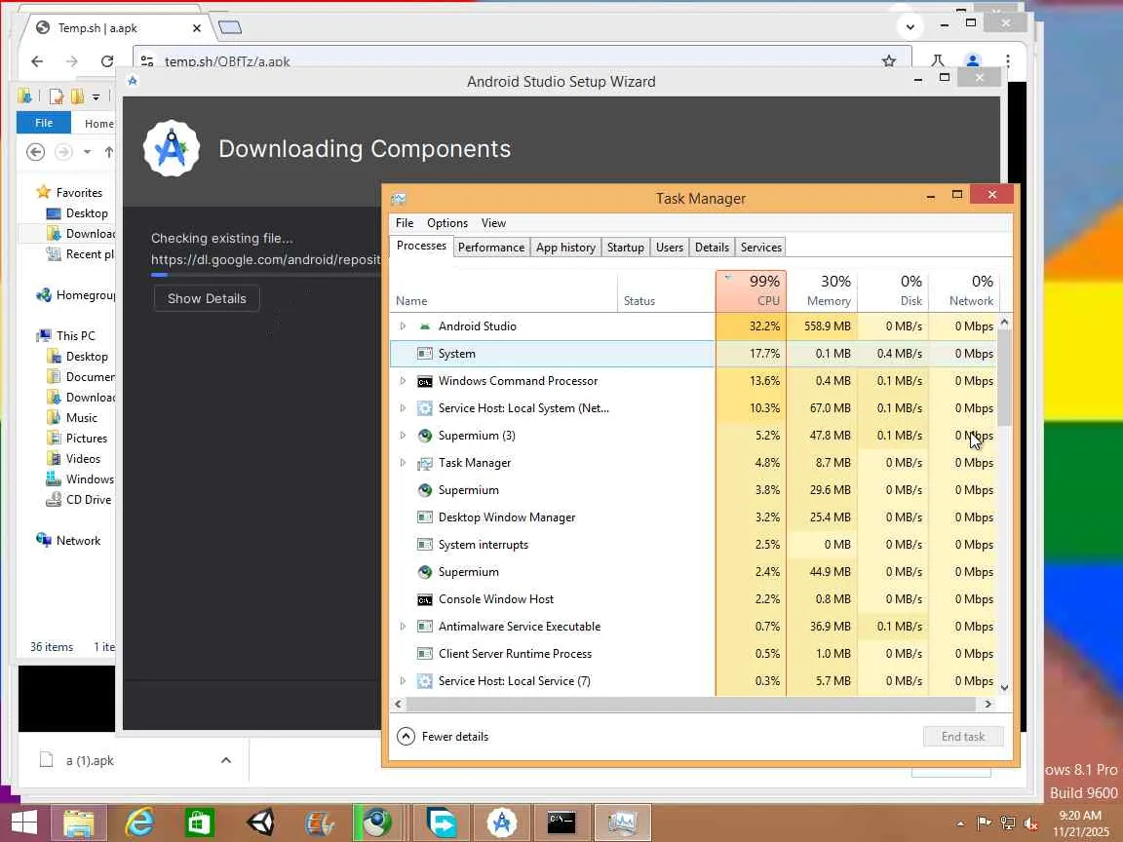Go up one folder in File Explorer
Viewport: 1123px width, 842px height.
109,152
